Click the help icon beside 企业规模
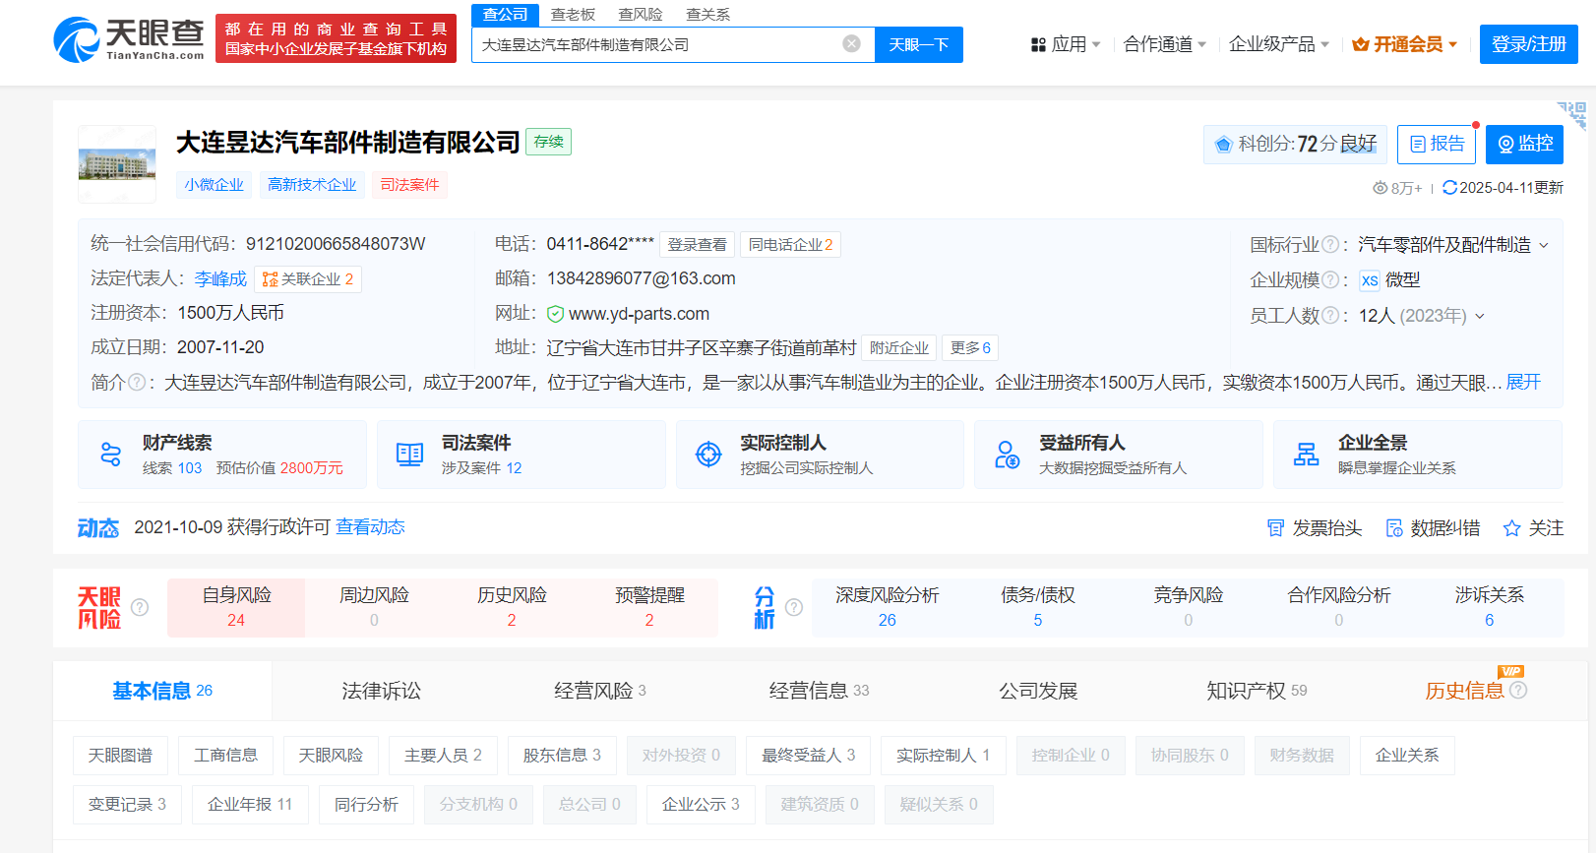1596x853 pixels. [1329, 279]
